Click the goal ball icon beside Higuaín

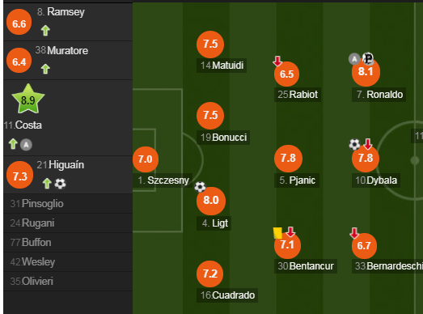tap(60, 184)
